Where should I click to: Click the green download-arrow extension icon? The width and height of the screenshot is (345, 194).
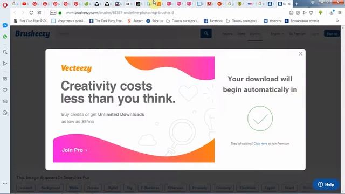pyautogui.click(x=321, y=13)
